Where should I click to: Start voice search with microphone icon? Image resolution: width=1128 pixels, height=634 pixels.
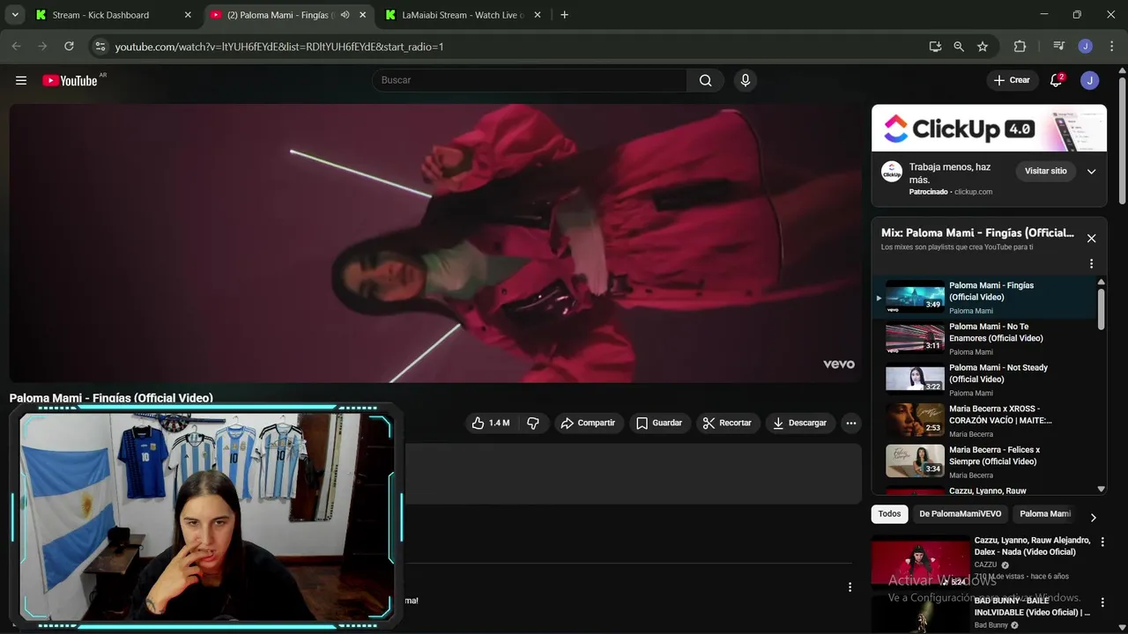(x=746, y=80)
